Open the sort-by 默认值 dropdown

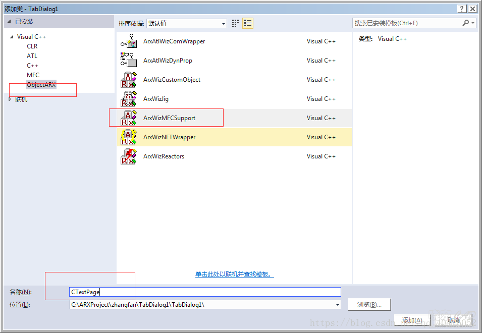(x=187, y=23)
